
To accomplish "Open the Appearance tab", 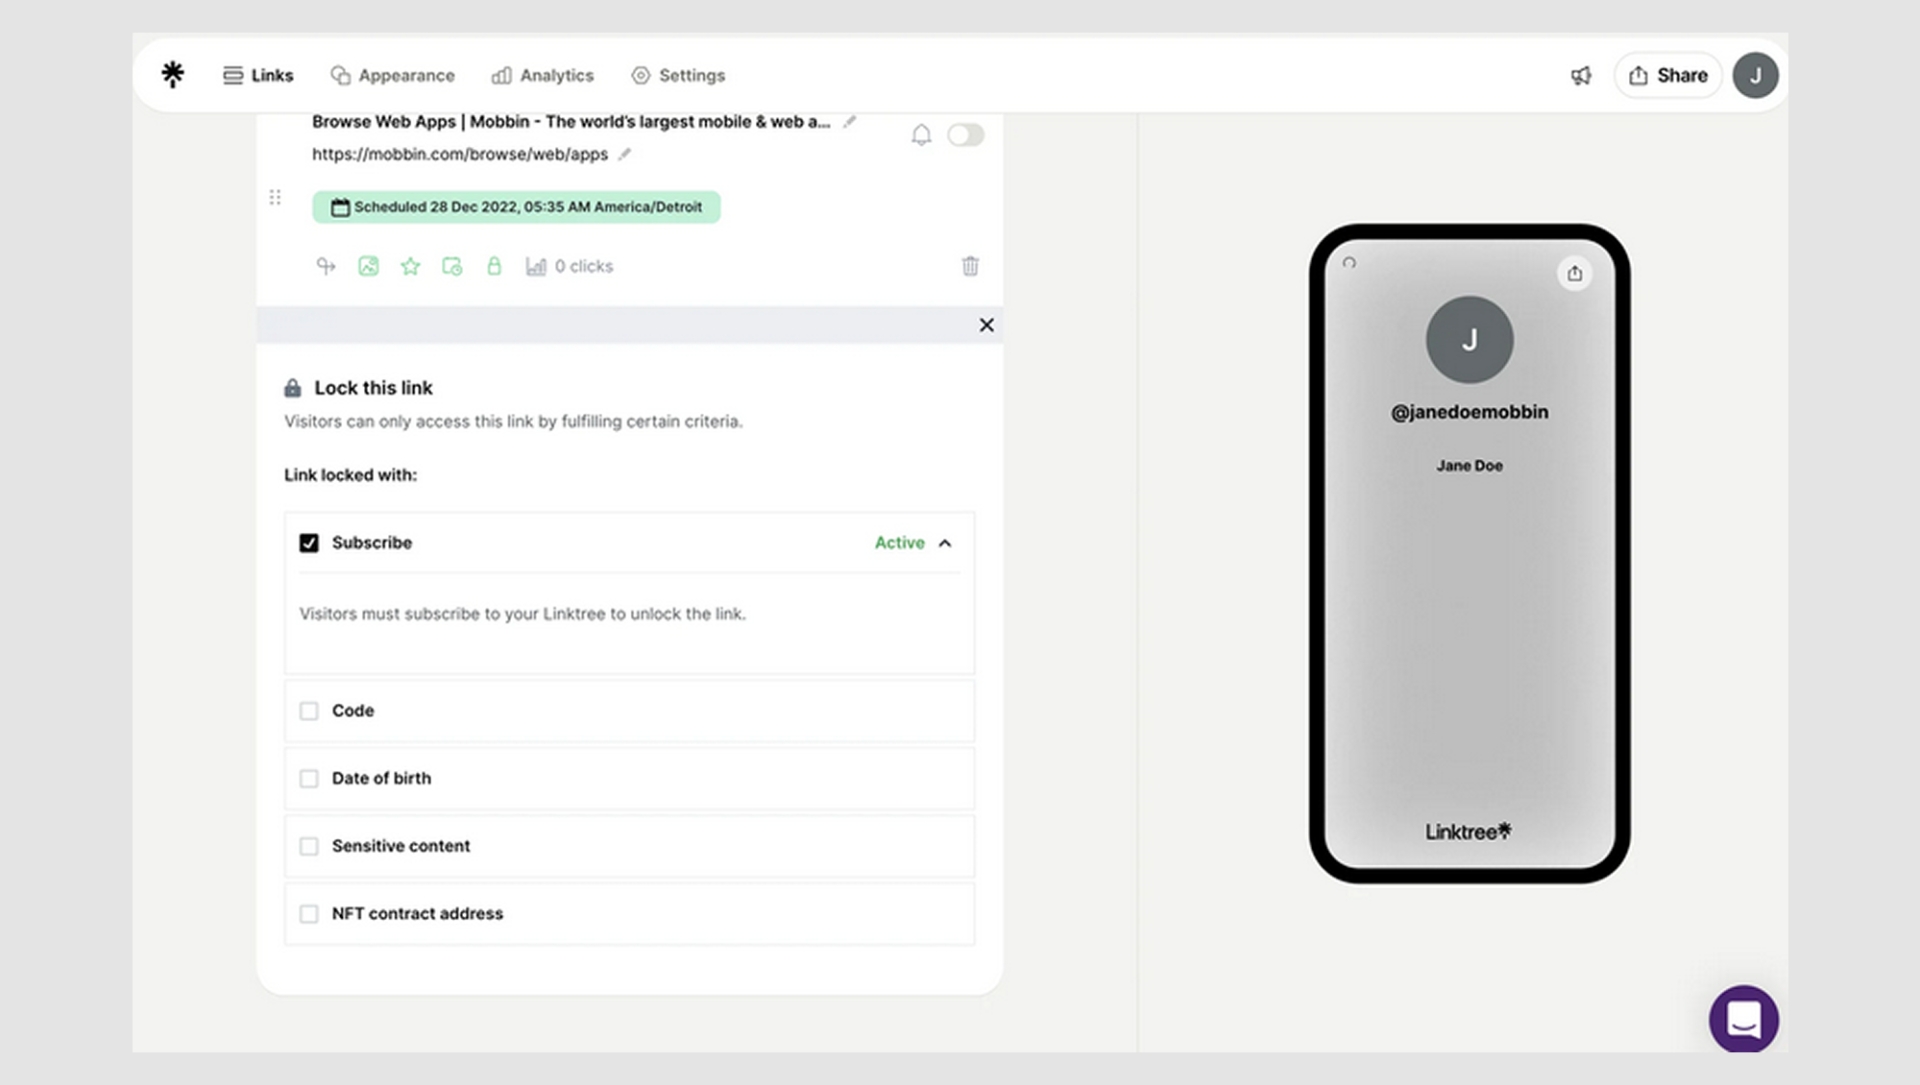I will [x=393, y=75].
